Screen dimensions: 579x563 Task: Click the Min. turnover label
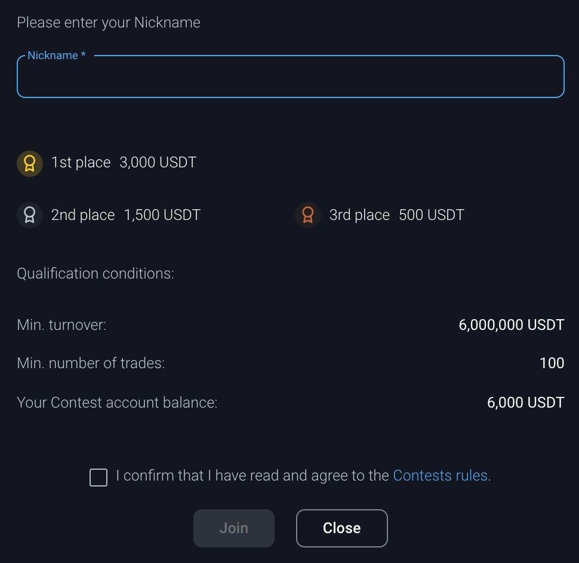[61, 325]
